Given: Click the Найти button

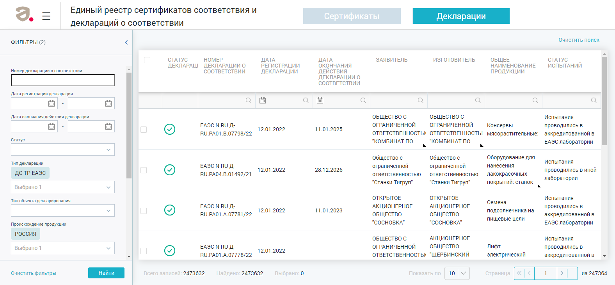Looking at the screenshot, I should pyautogui.click(x=106, y=273).
